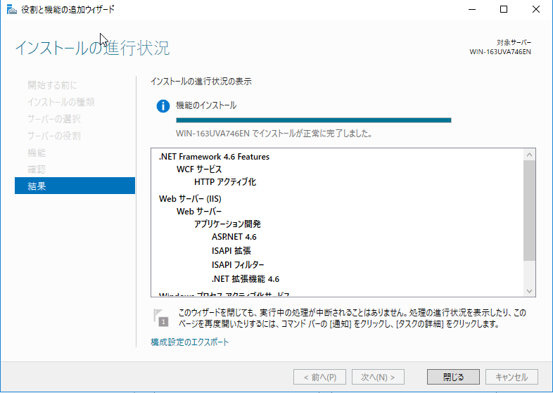Open the 構成設定のエクスポート link
The image size is (553, 393).
pos(189,342)
